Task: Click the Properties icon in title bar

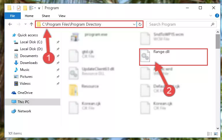Action: point(19,8)
